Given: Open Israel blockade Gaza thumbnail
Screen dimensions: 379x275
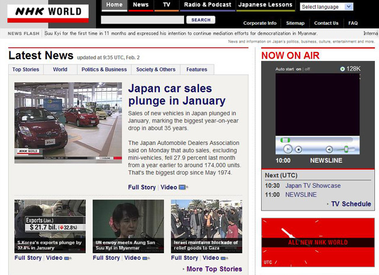Looking at the screenshot, I should [x=207, y=227].
